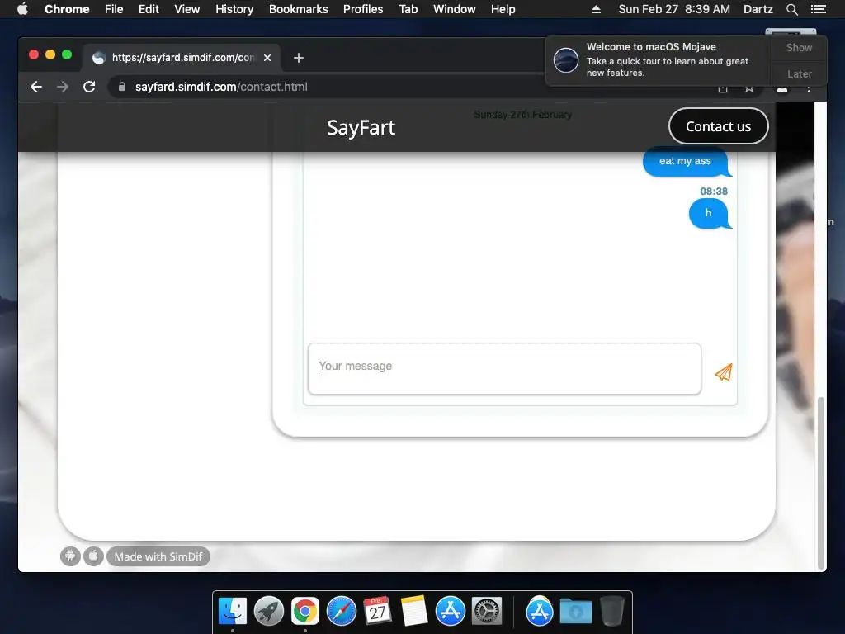
Task: Click the 'eat my ass' chat bubble
Action: pyautogui.click(x=686, y=161)
